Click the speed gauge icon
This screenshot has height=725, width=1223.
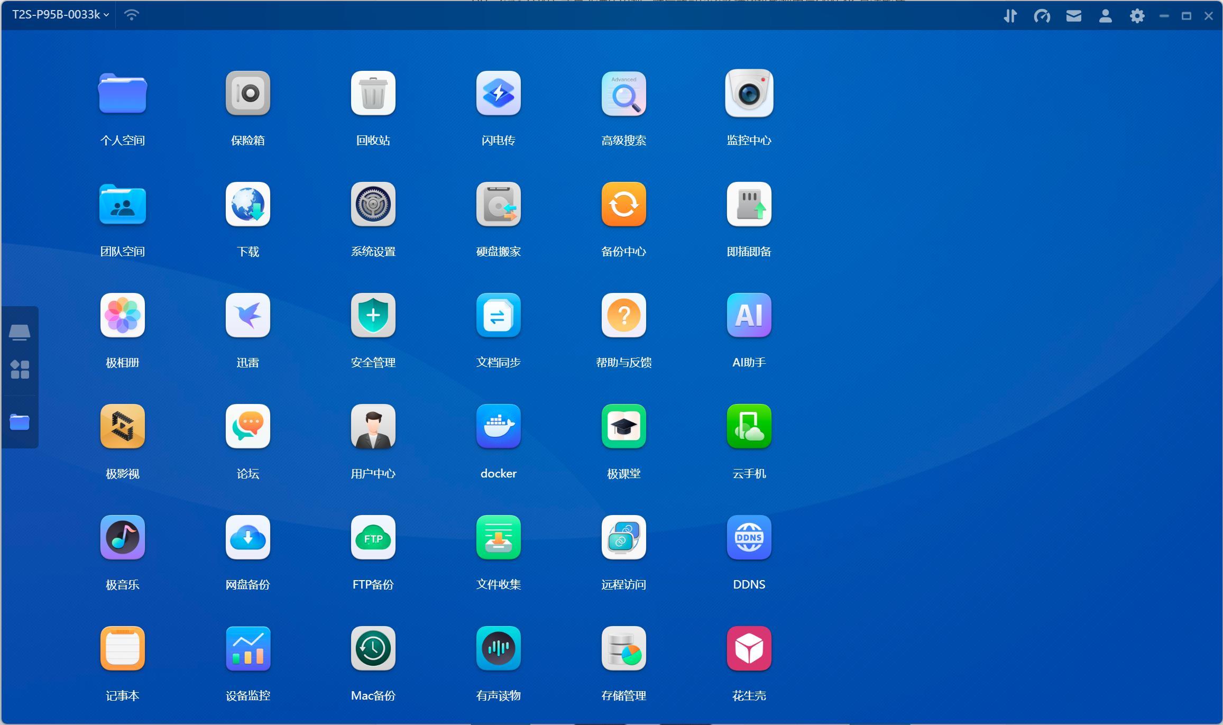(1042, 16)
